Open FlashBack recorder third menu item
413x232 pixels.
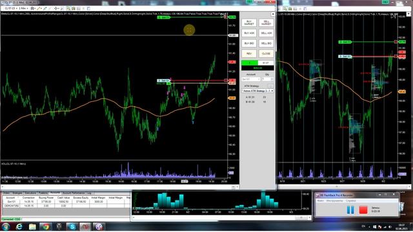[x=350, y=200]
